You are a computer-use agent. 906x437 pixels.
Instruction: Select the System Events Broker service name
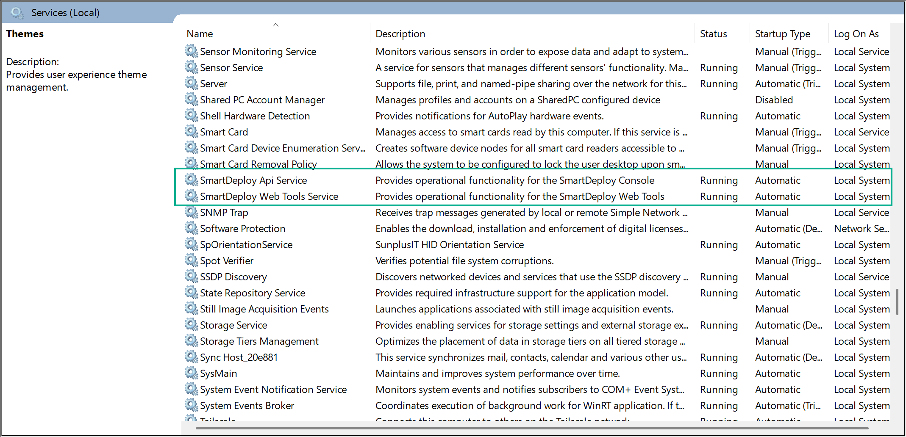pos(247,406)
